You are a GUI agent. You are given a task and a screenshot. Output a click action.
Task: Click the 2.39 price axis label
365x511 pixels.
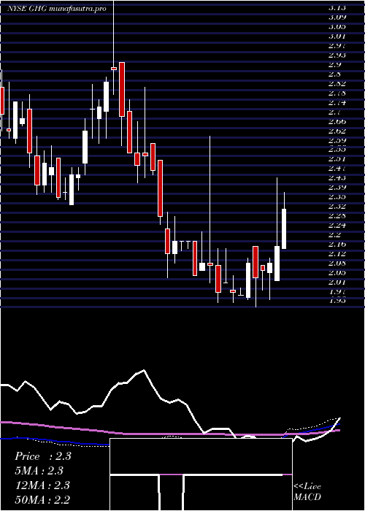[x=337, y=188]
